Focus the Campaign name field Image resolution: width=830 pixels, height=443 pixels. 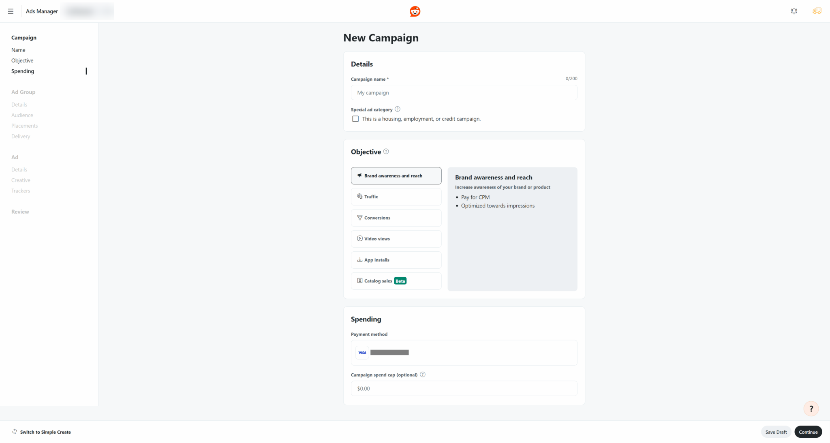click(x=464, y=92)
